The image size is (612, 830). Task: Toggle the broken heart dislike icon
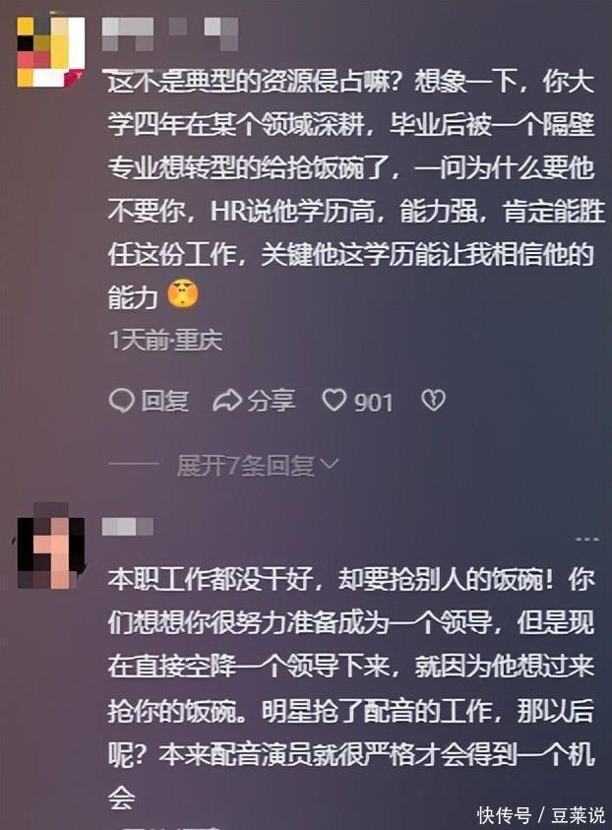433,400
